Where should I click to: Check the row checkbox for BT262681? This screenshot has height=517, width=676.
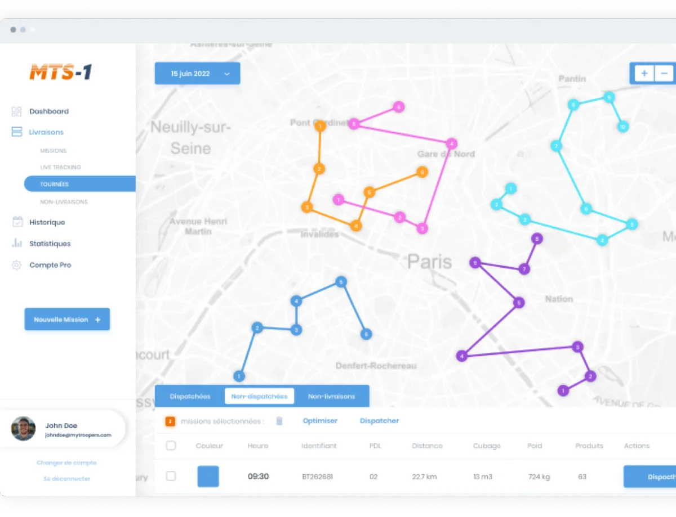point(171,476)
